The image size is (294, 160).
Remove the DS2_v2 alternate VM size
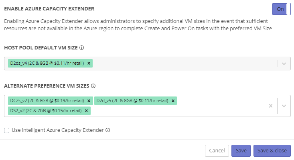tap(87, 111)
